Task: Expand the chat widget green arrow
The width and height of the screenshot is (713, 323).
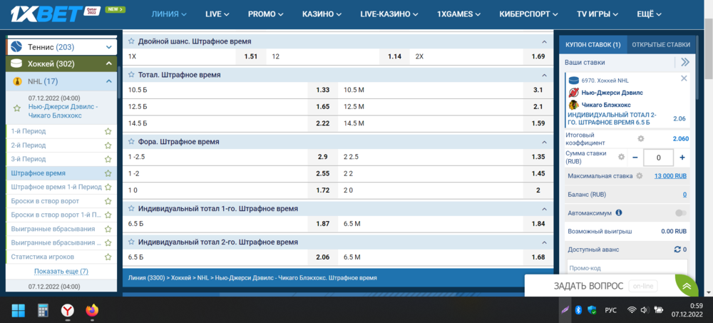Action: tap(687, 287)
